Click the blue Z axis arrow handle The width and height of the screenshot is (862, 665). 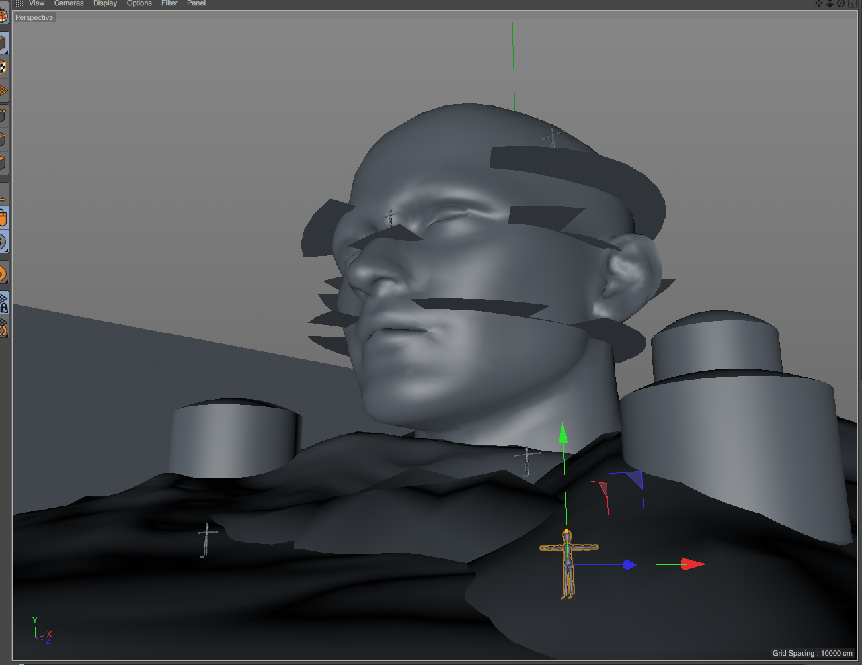[x=629, y=565]
